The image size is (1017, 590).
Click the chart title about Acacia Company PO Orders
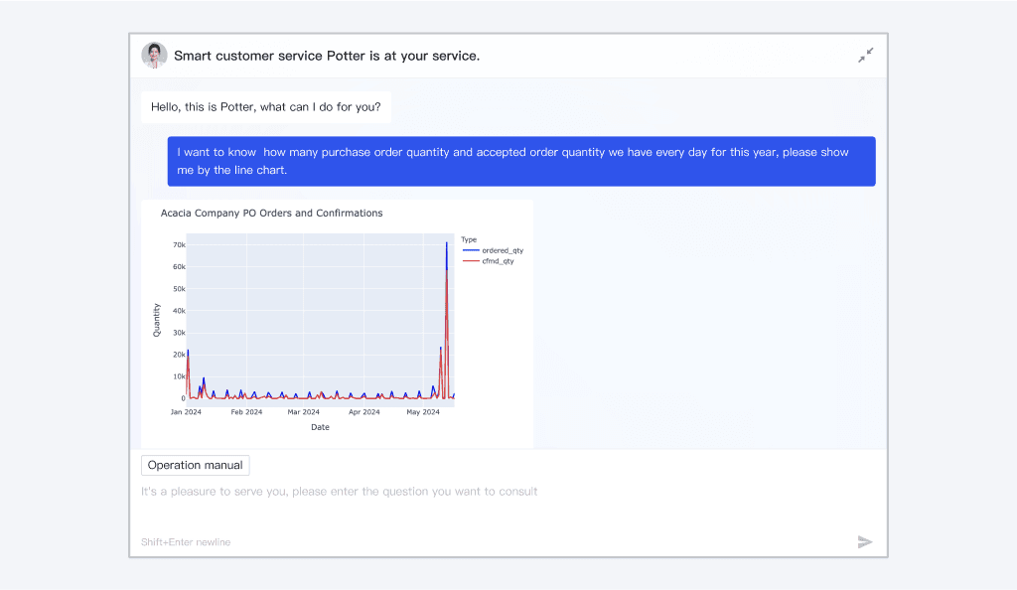(x=271, y=213)
